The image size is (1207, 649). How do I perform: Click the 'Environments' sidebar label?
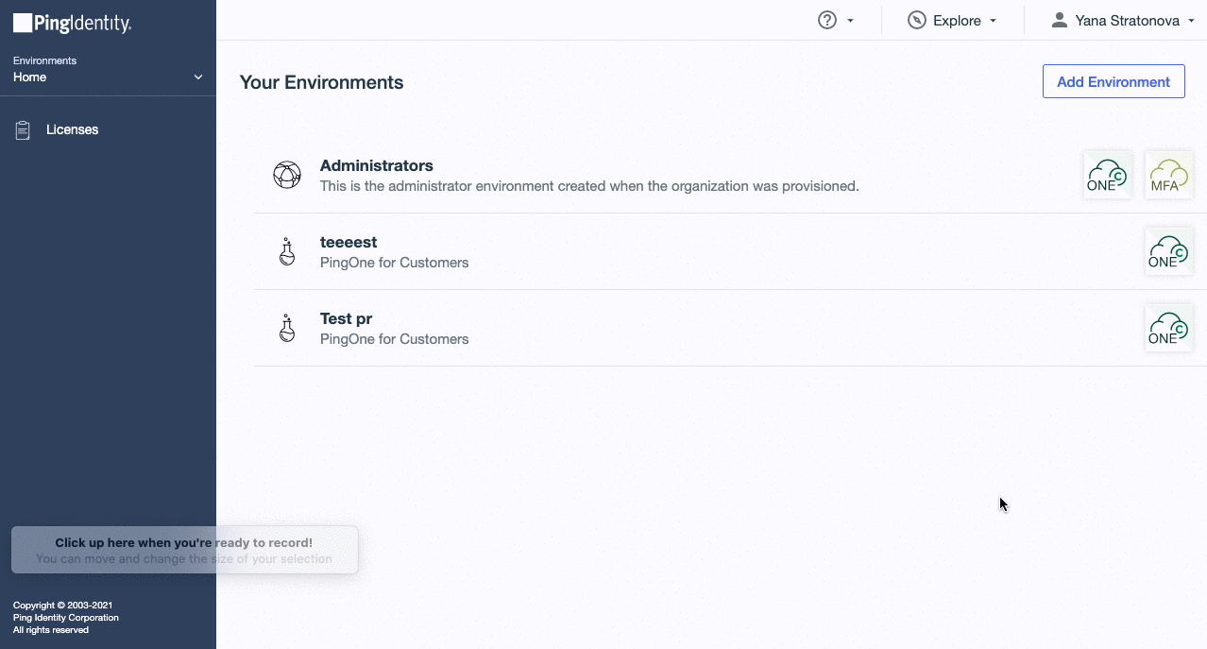(44, 60)
